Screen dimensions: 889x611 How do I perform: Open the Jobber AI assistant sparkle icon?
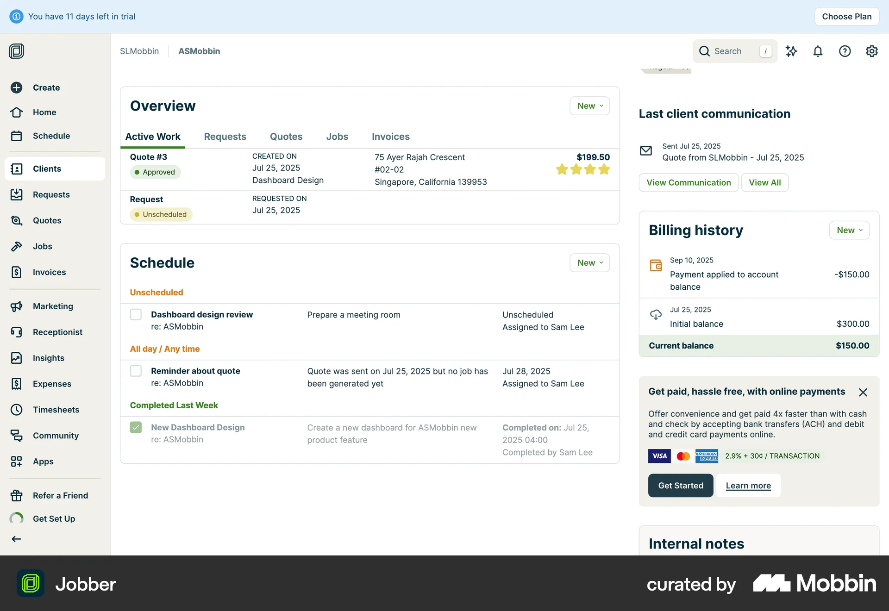(x=791, y=51)
